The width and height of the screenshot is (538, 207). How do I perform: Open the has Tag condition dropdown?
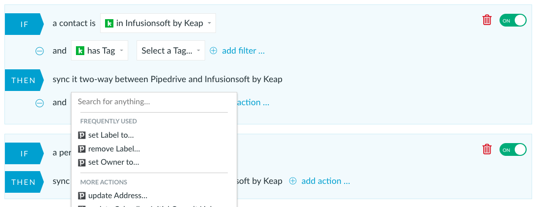pos(100,51)
